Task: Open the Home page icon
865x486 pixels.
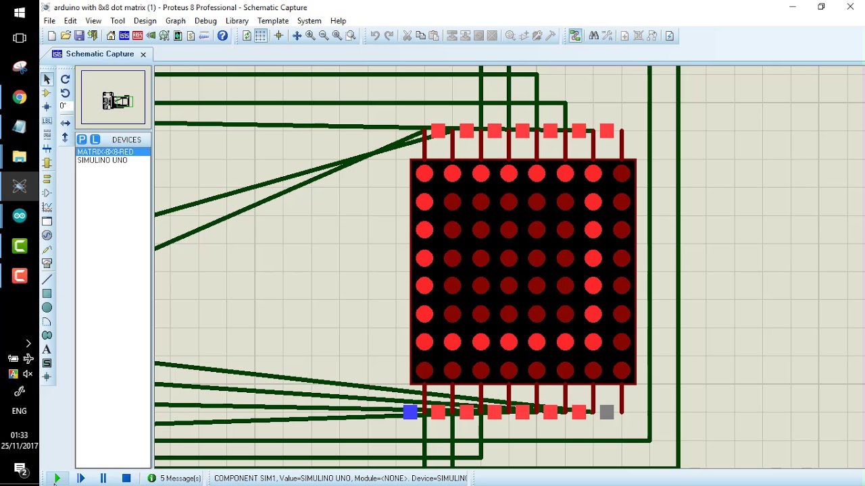Action: [111, 36]
